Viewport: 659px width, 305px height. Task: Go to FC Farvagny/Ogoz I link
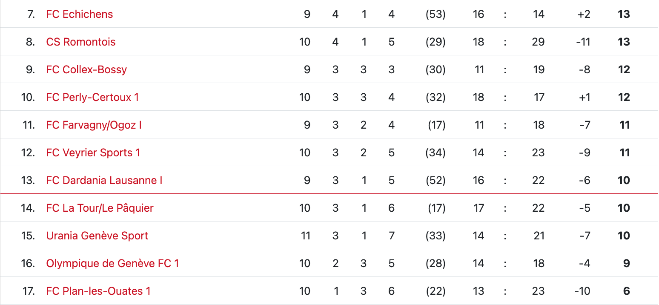coord(94,125)
